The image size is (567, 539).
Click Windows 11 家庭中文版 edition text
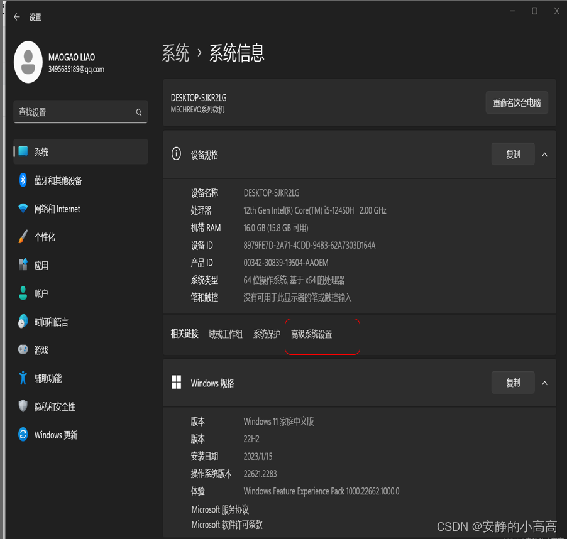[x=278, y=422]
